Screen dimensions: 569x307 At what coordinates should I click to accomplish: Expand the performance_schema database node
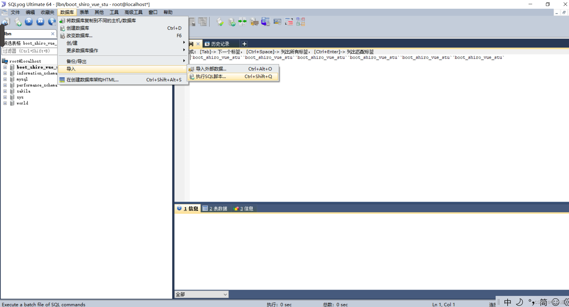click(x=5, y=85)
